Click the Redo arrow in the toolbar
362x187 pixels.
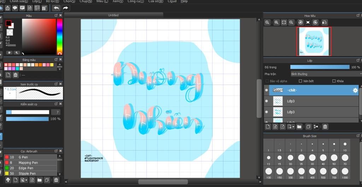tap(65, 8)
